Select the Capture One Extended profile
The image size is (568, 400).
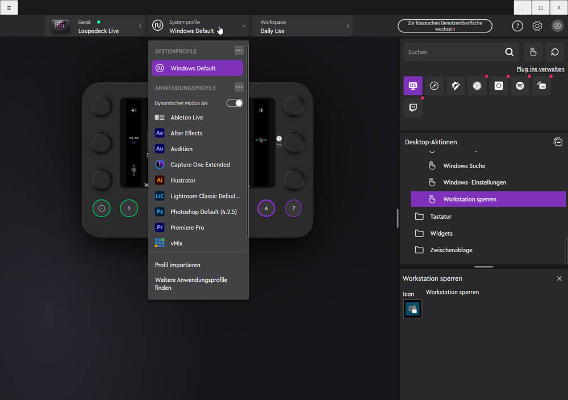click(x=198, y=165)
